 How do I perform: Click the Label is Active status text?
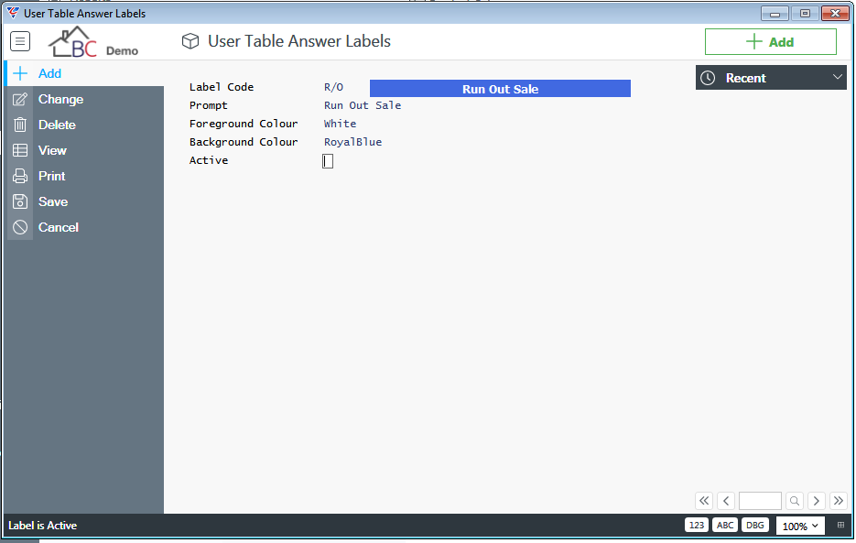click(43, 526)
